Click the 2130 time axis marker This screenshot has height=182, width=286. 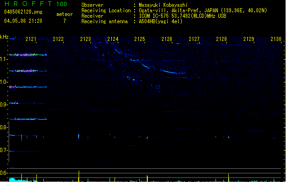(276, 39)
